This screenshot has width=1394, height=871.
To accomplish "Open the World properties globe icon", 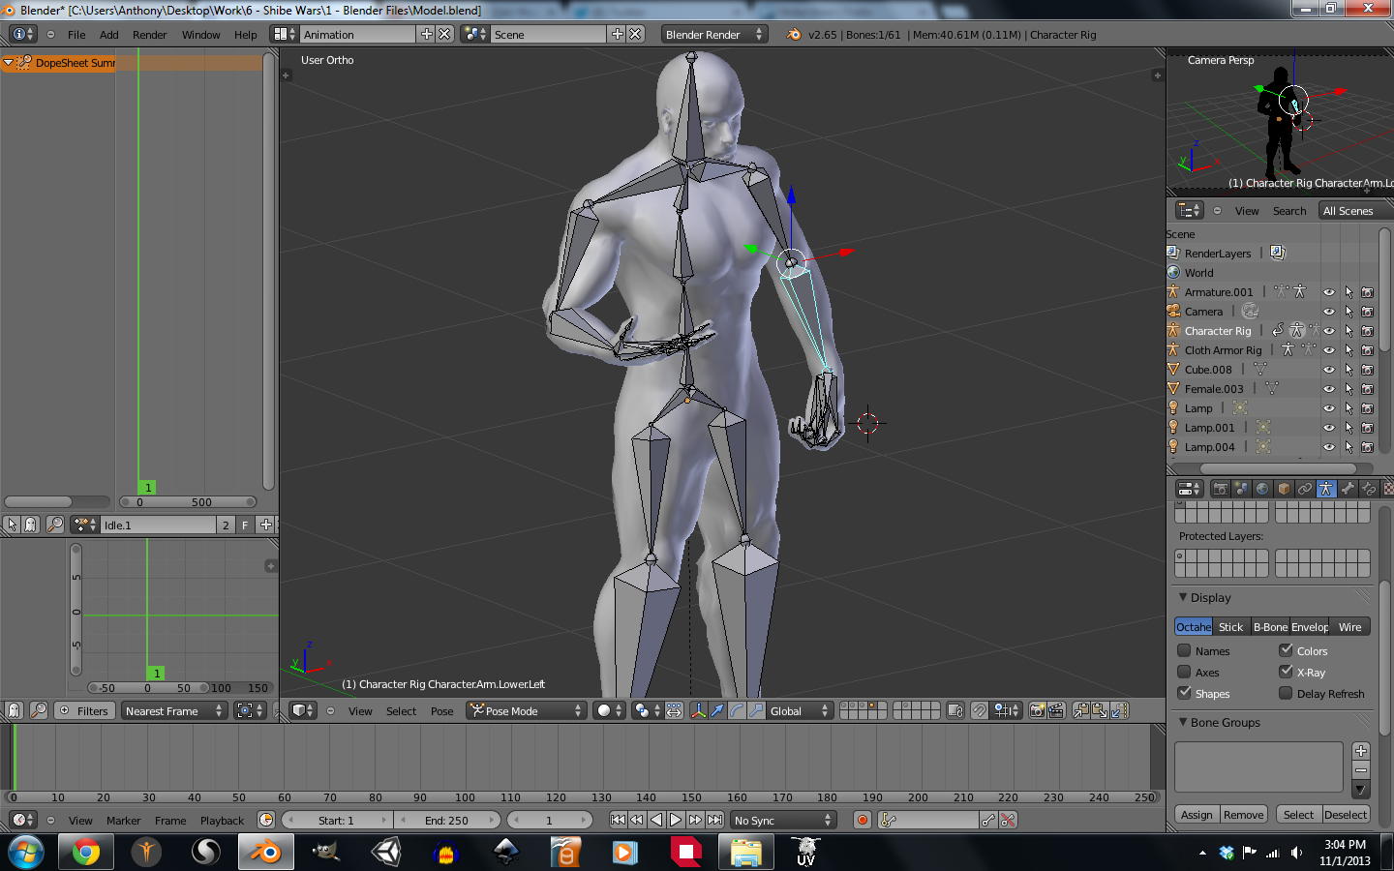I will (1262, 489).
